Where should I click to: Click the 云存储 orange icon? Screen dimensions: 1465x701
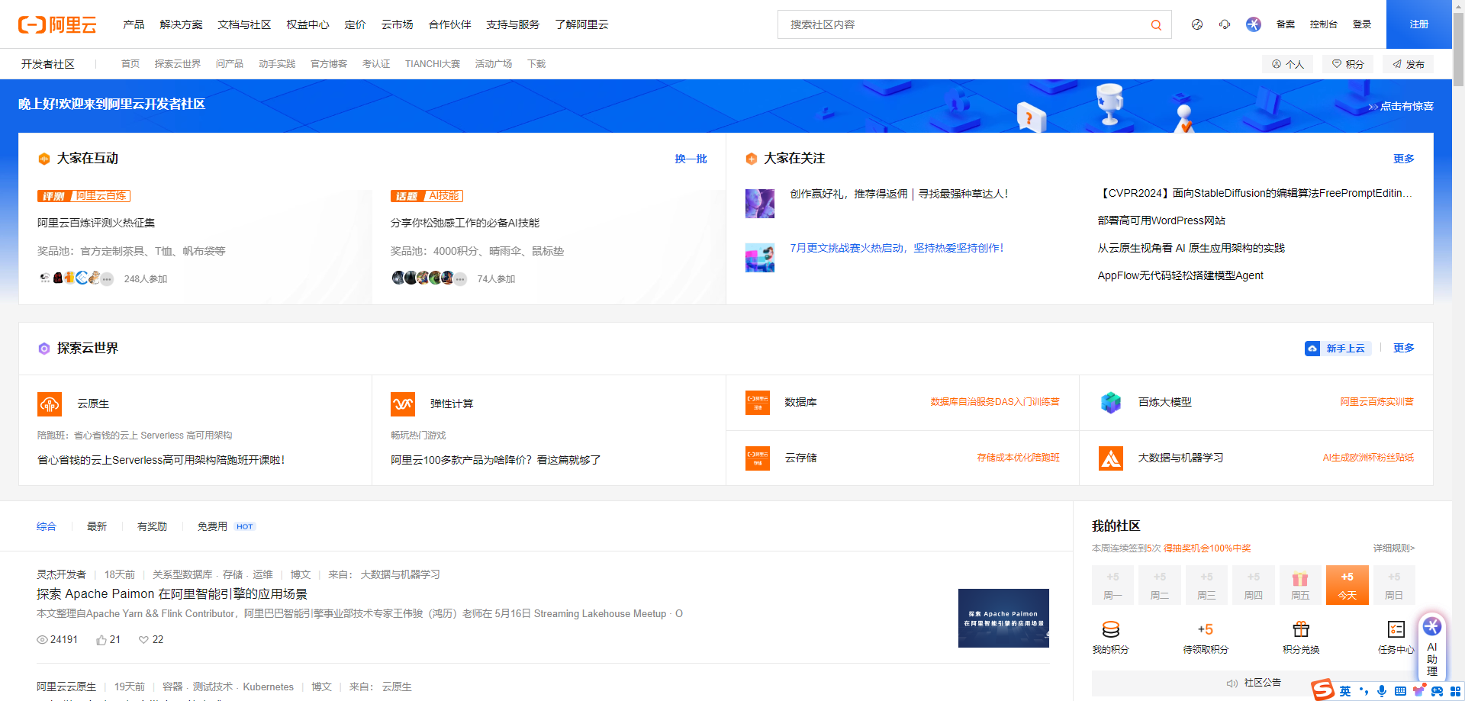758,458
